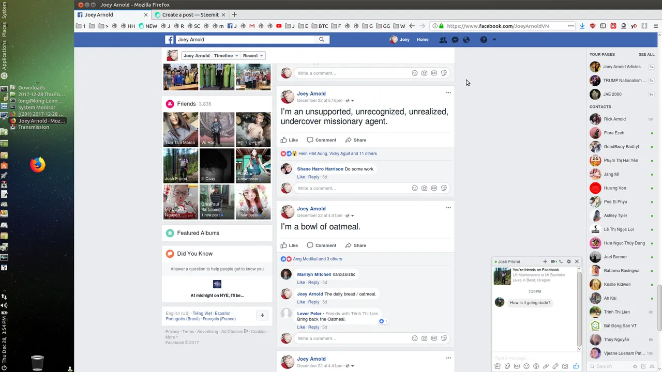This screenshot has width=662, height=372.
Task: Like the missionary agent post
Action: (x=290, y=140)
